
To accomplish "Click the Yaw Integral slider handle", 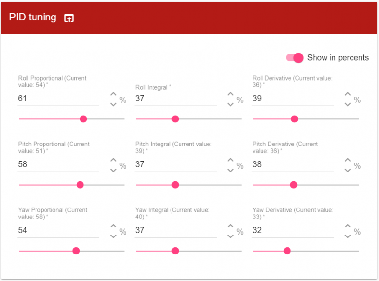I will pyautogui.click(x=175, y=251).
